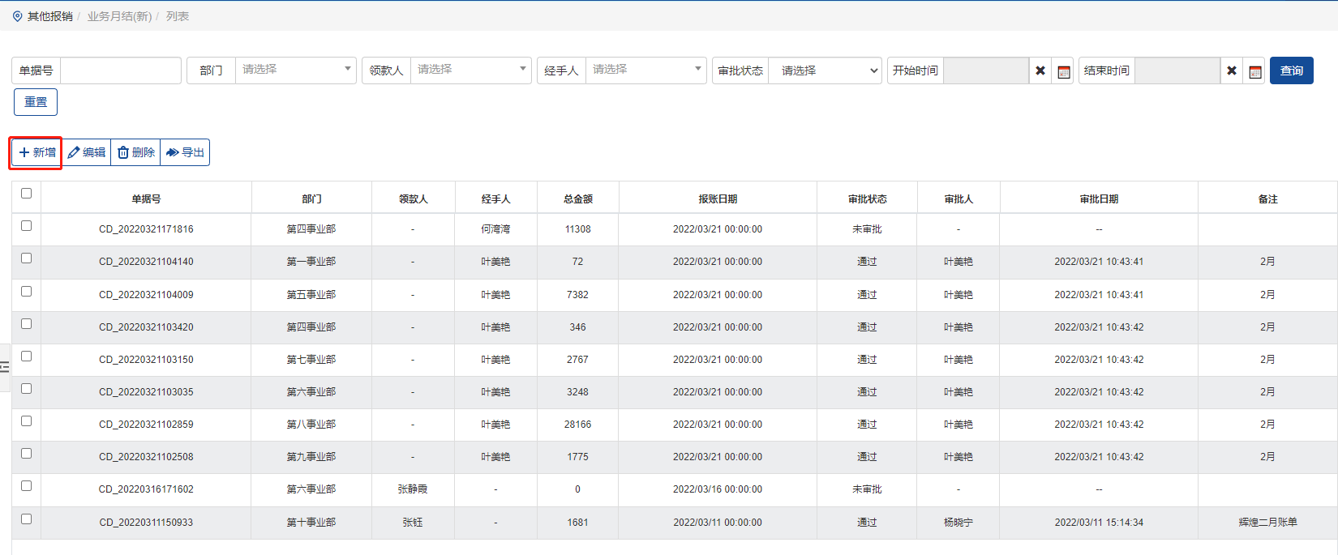Focus the 单据号 input field

point(121,70)
